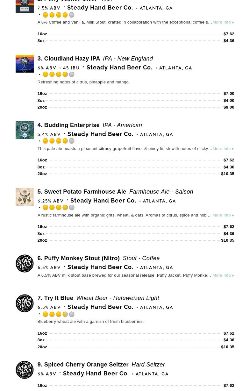
Task: Click the Cloudland Hazy IPA label thumbnail
Action: click(x=25, y=64)
